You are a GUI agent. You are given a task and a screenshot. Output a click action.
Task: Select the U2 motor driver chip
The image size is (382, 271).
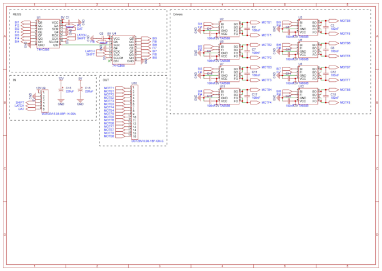point(229,29)
